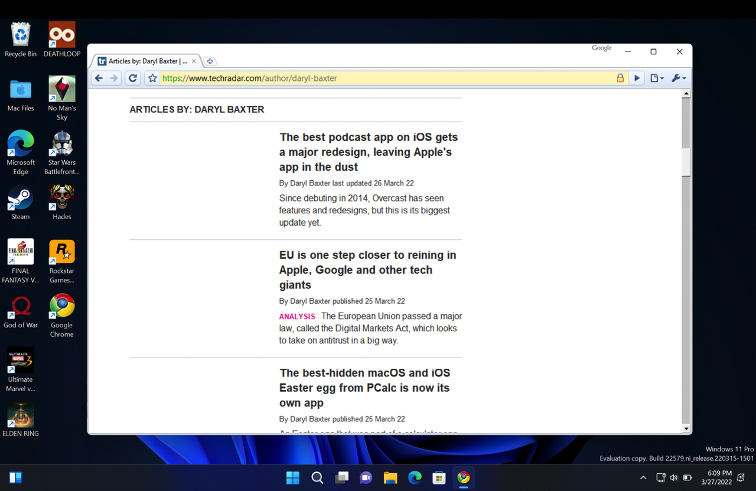
Task: Select the Articles by: Daryl Baxter tab
Action: tap(147, 61)
